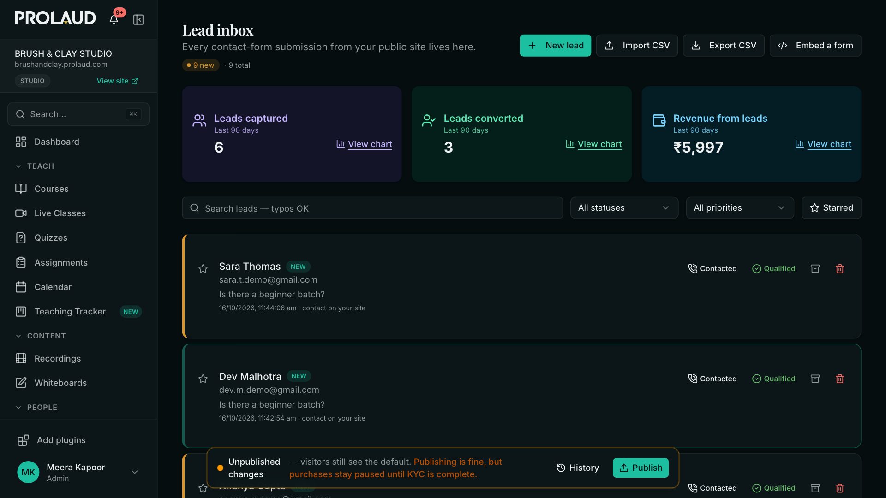Open the View site link
Viewport: 886px width, 498px height.
click(x=117, y=81)
